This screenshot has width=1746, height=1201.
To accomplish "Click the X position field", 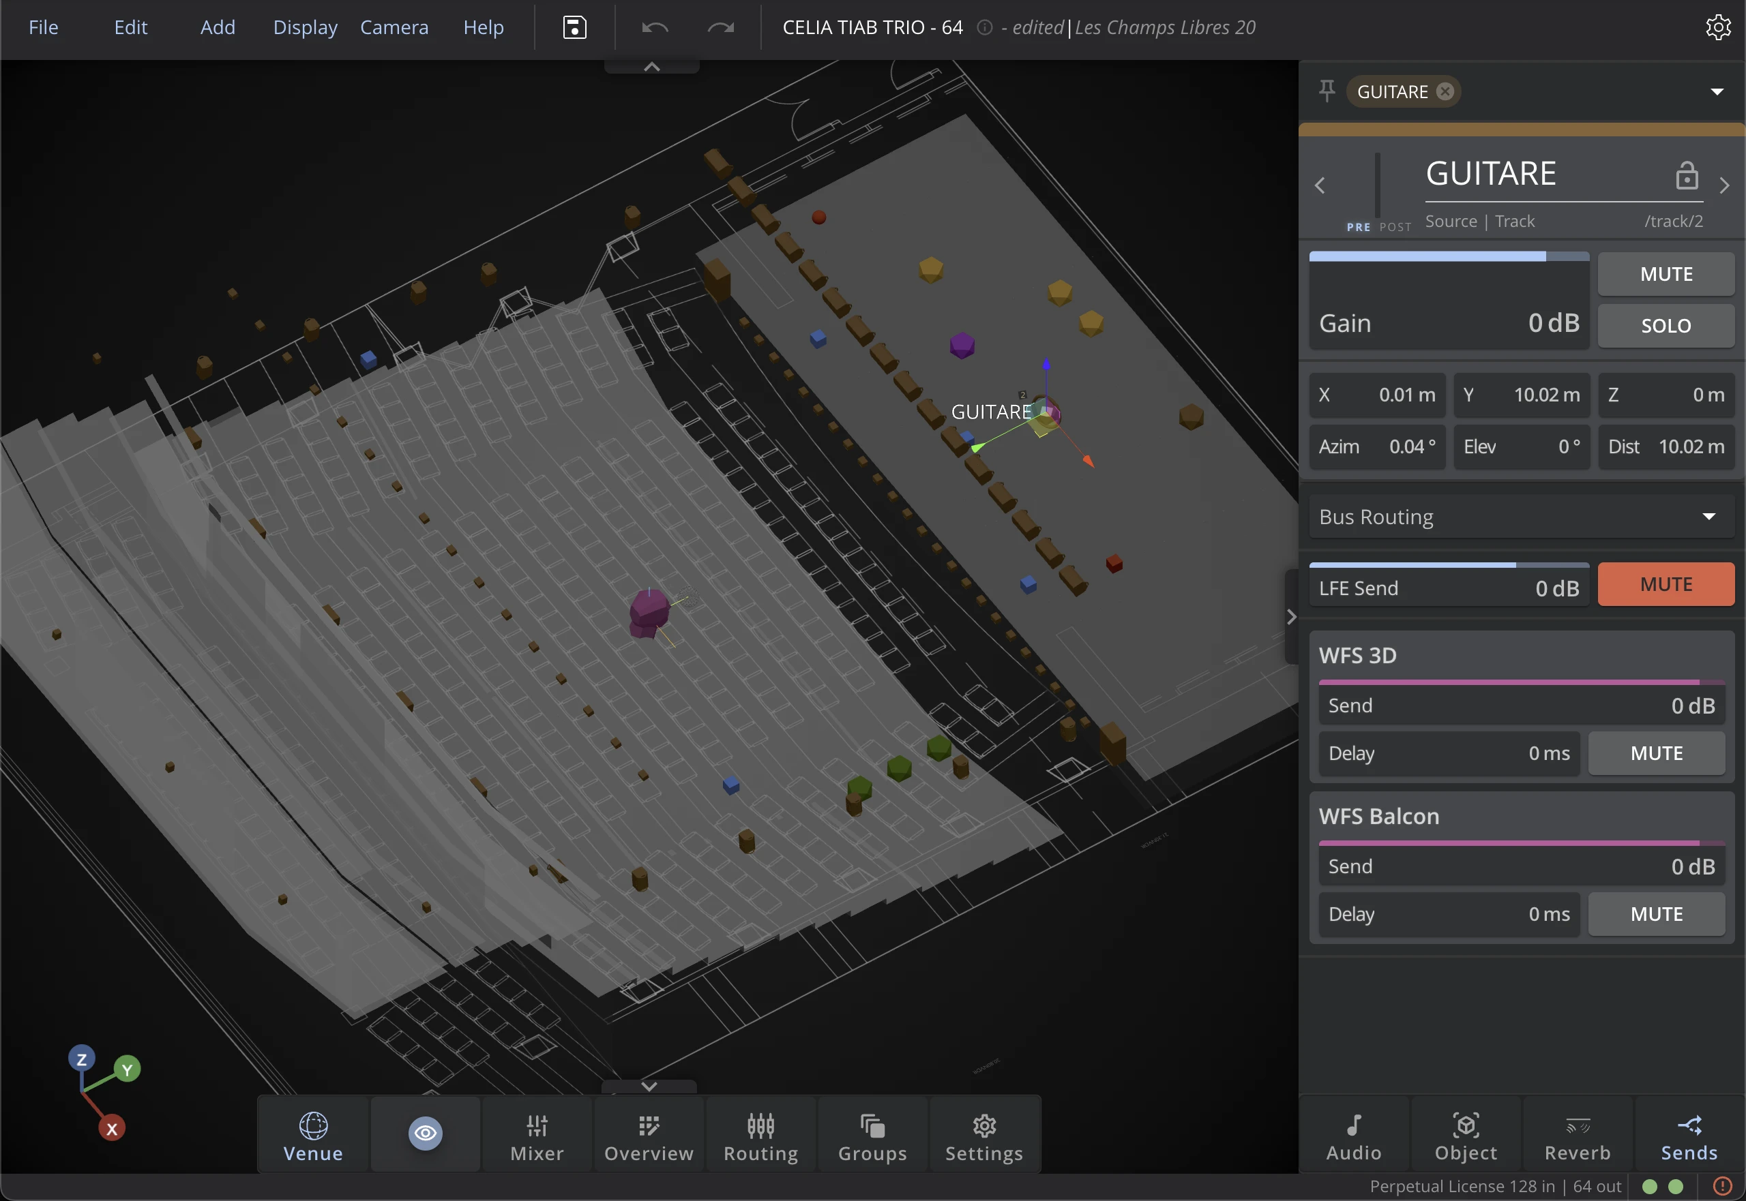I will [1377, 395].
